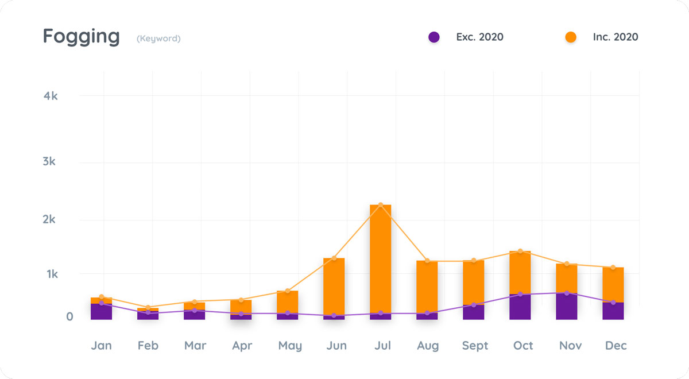689x379 pixels.
Task: Click the Fogging chart title
Action: pyautogui.click(x=82, y=37)
